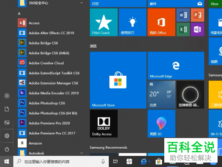
Task: Open Access from the app list
Action: click(x=51, y=23)
